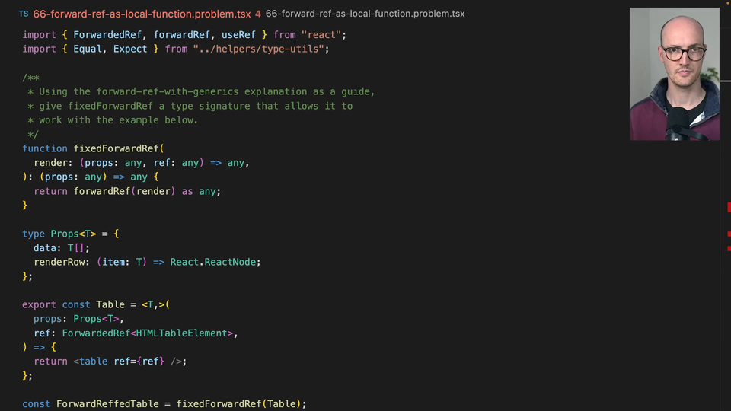Screen dimensions: 731x411
Task: Click the Expect import from type-utils
Action: 130,49
